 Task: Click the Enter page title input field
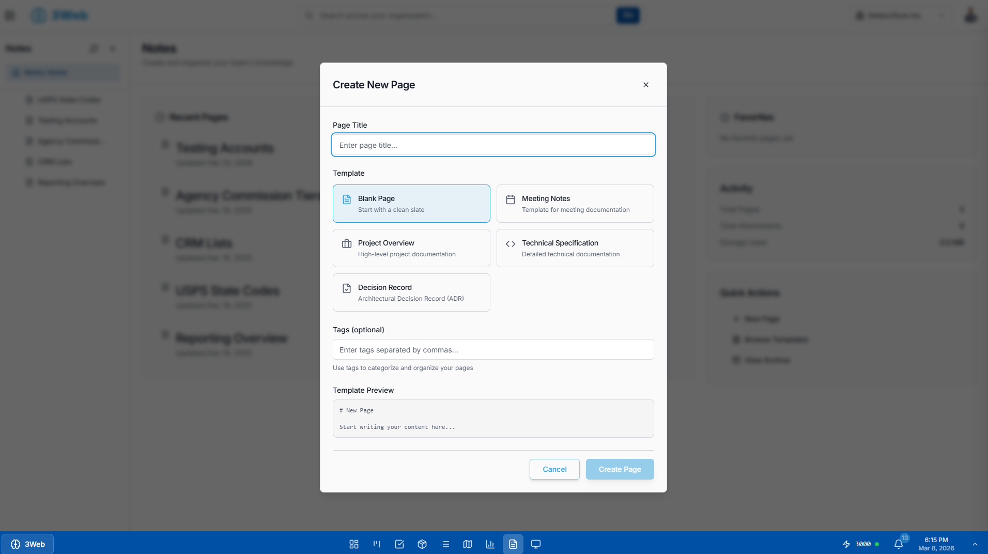492,145
